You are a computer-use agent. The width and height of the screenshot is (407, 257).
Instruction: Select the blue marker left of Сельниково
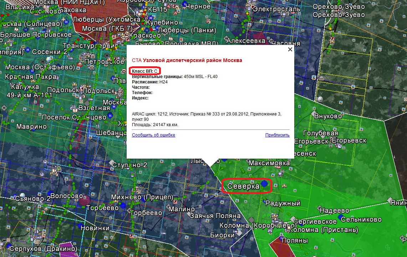[x=340, y=217]
